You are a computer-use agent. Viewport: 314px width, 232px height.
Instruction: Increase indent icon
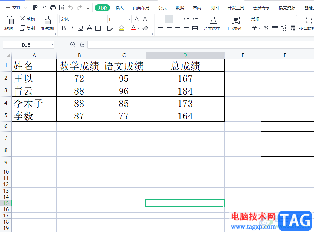195,19
